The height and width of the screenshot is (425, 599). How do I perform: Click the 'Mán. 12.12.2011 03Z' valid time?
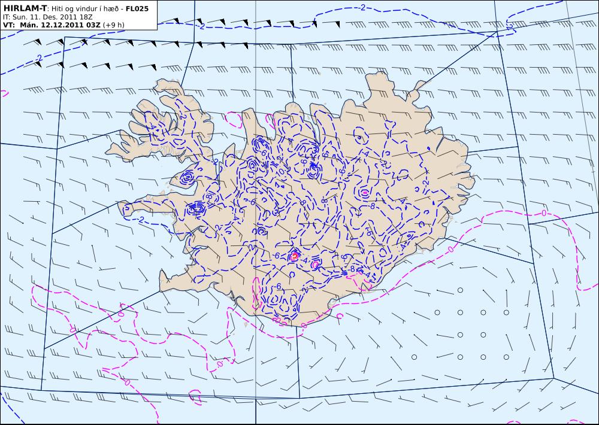pos(60,25)
